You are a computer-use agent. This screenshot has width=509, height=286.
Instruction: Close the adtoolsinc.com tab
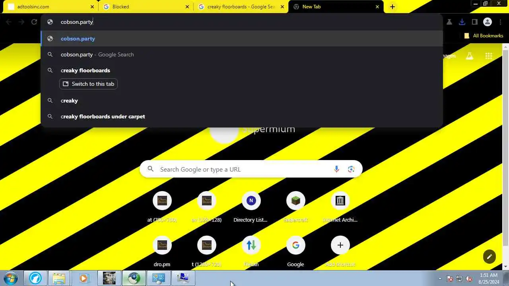click(x=92, y=7)
